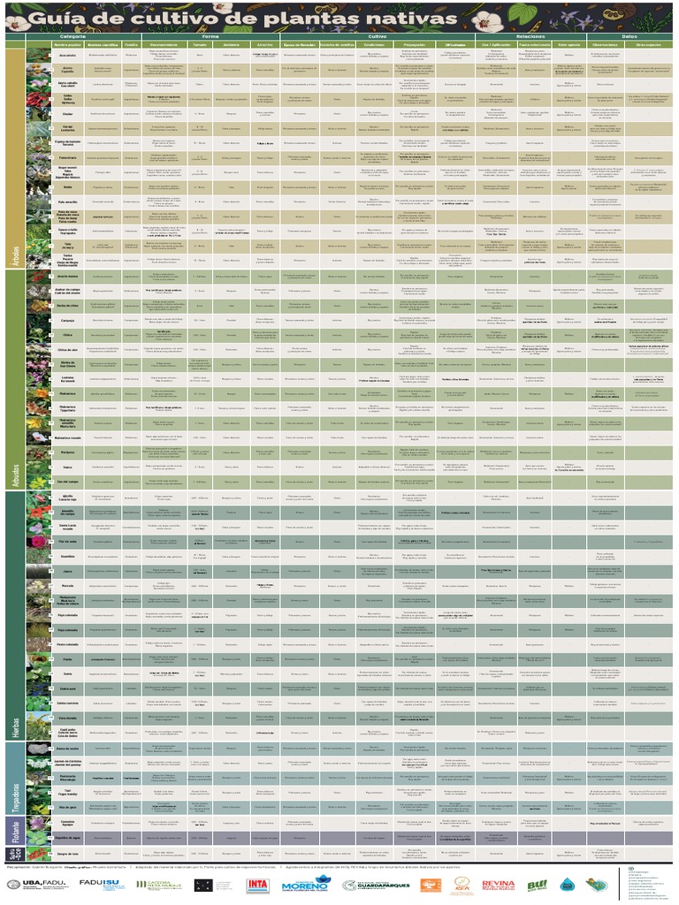Select the Pasto colorado name cell
Viewport: 679px width, 905px height.
(67, 644)
